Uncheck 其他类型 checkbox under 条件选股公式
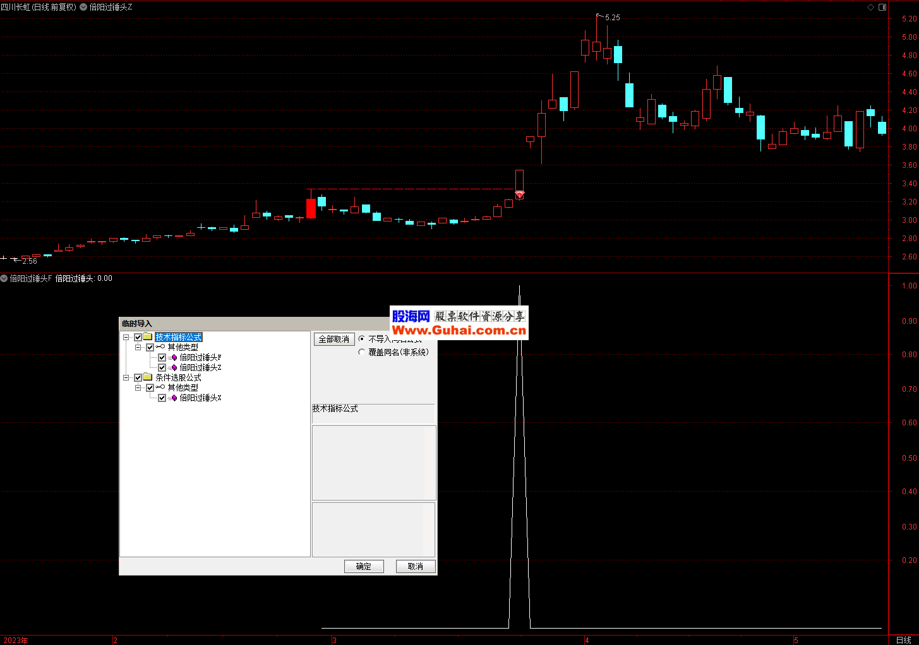The image size is (919, 645). point(150,388)
